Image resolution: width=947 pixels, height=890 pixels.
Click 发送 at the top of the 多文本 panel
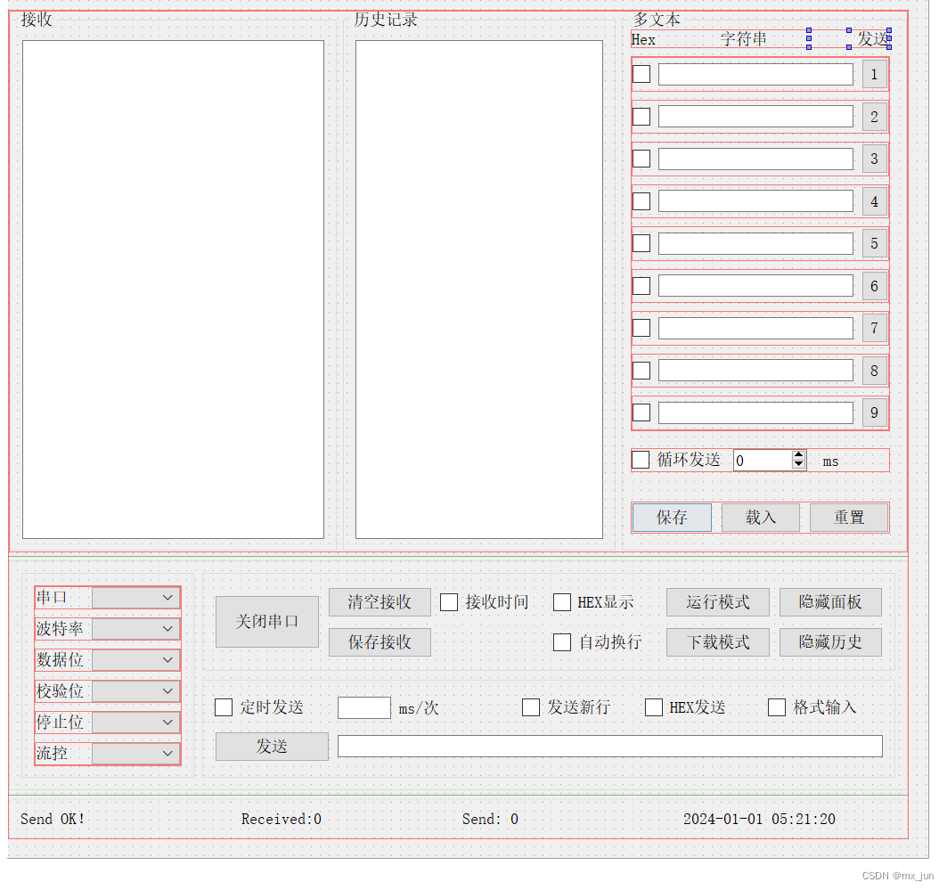[872, 39]
